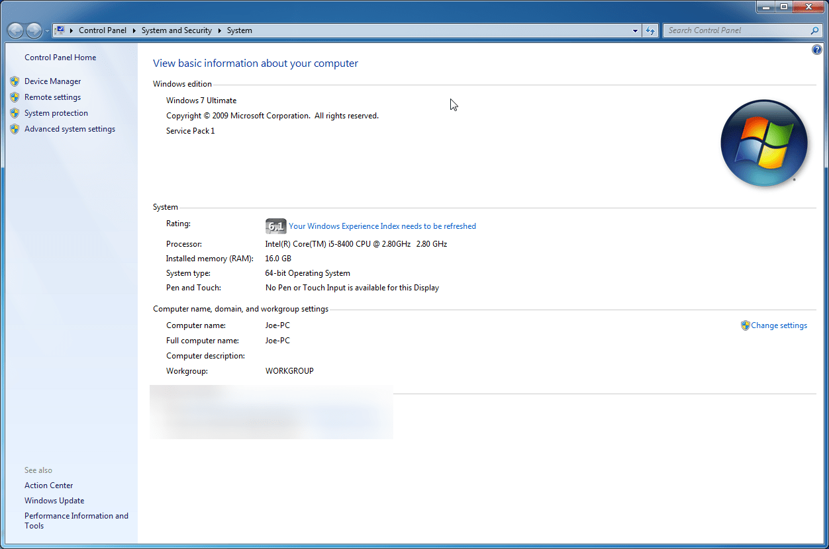Click Change settings link

click(x=779, y=325)
